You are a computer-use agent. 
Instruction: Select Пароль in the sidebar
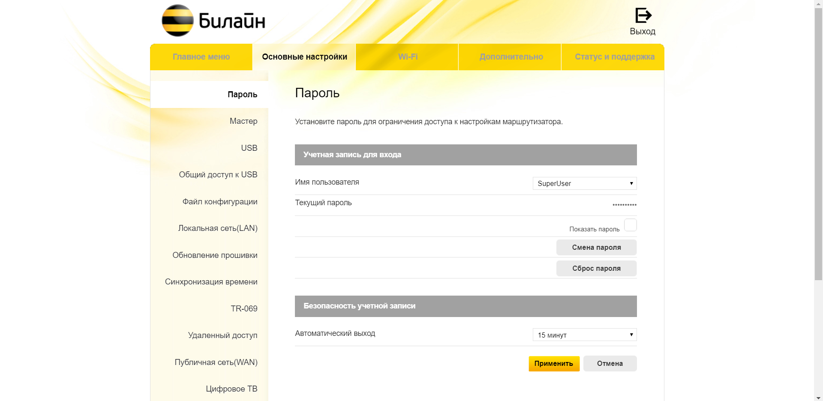(209, 94)
